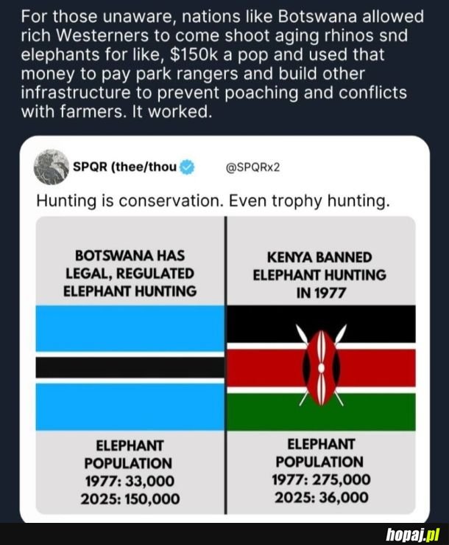Click the top light blue Botswana flag band
The height and width of the screenshot is (545, 449).
130,328
